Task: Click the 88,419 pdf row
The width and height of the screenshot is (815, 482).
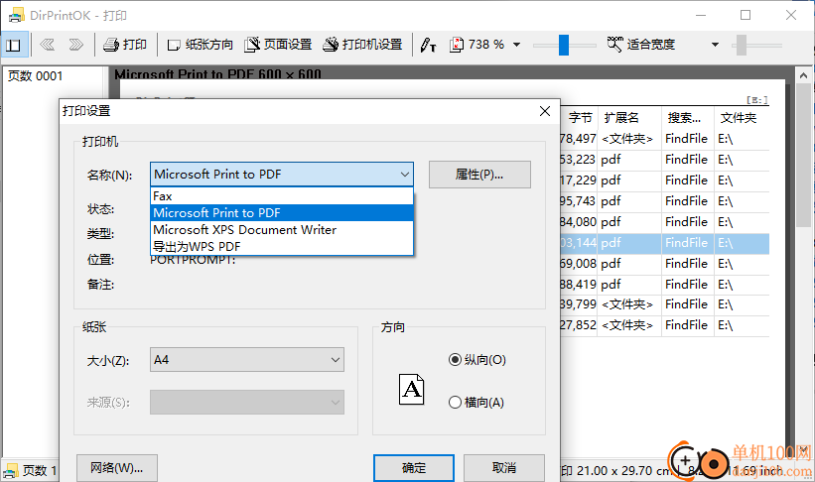Action: click(665, 285)
